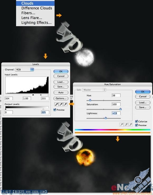Select the black point eyedropper in Levels
This screenshot has width=153, height=195.
click(x=56, y=104)
